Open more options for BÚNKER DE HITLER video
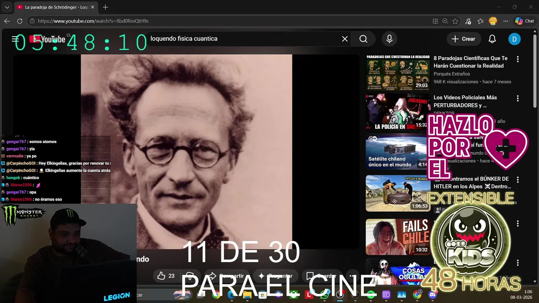The height and width of the screenshot is (303, 539). (x=518, y=180)
